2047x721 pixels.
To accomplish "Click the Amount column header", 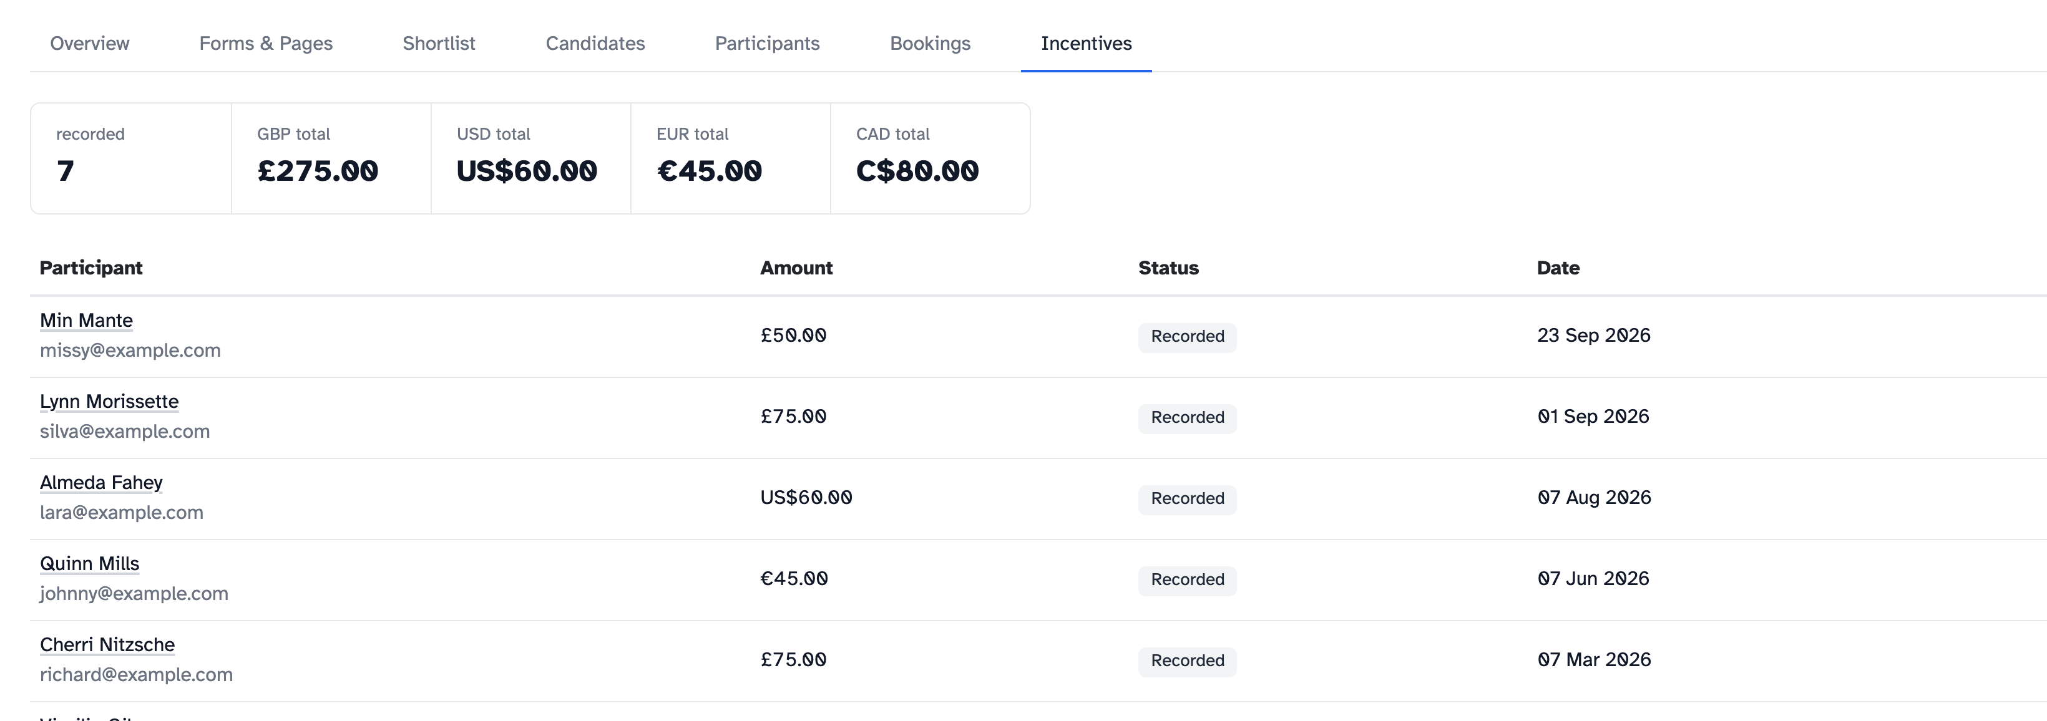I will (796, 268).
